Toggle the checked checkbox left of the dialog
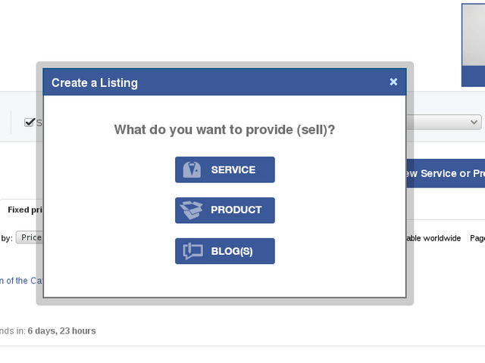Screen dimensions: 485x363 click(30, 123)
